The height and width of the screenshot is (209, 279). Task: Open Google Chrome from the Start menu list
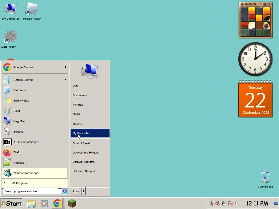pos(35,67)
